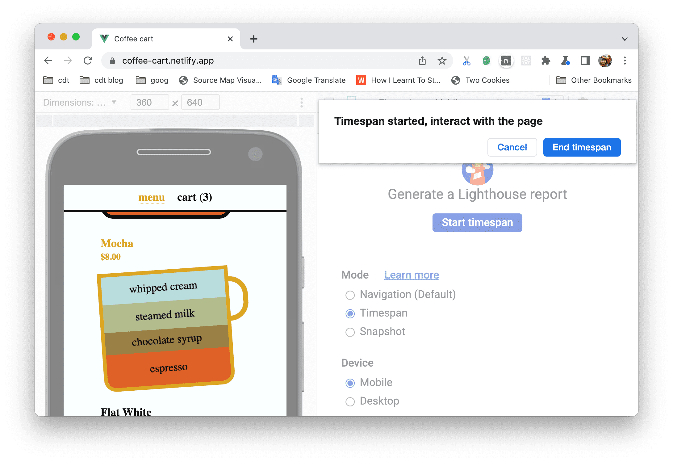Click the End timespan button
Screen dimensions: 673x462
[x=582, y=147]
